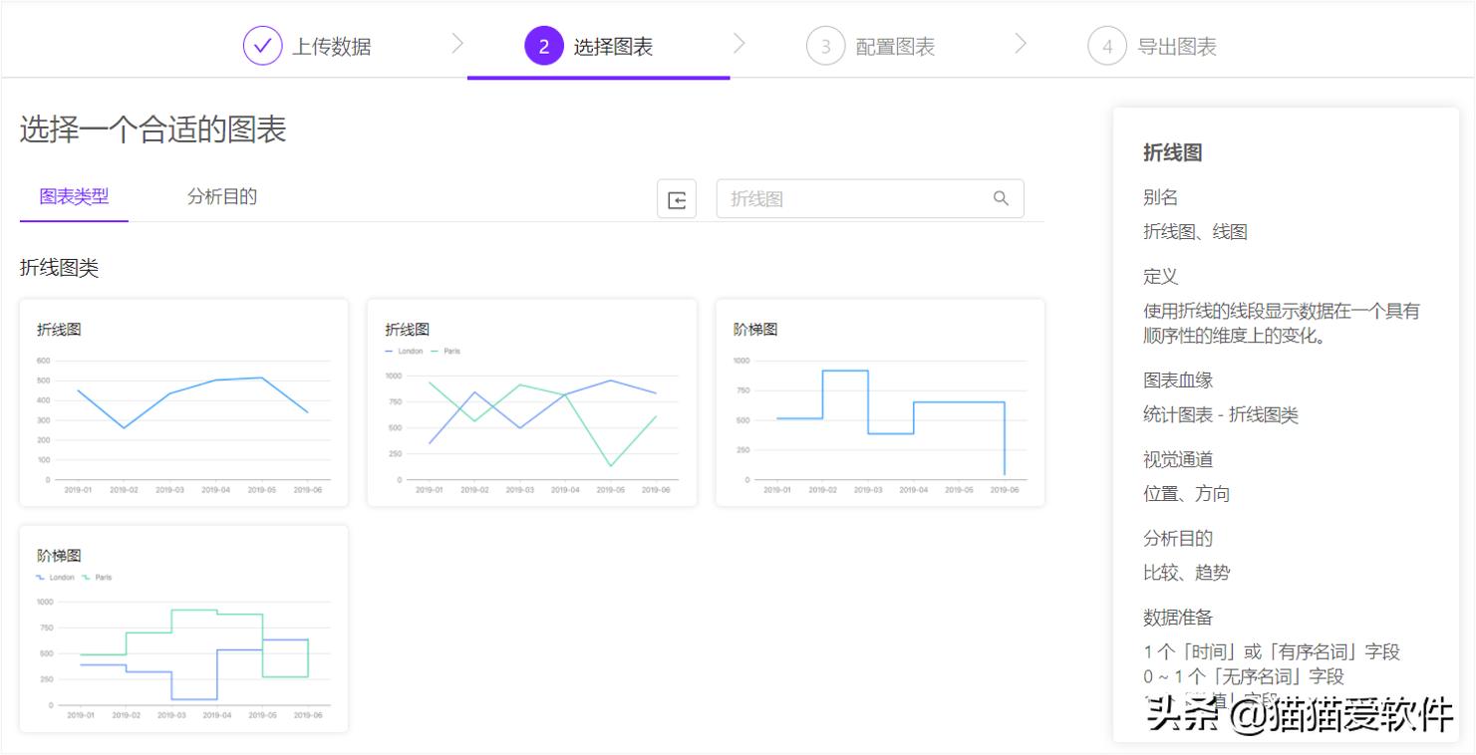The image size is (1476, 755).
Task: Click the step 4 circle icon
Action: (x=1106, y=45)
